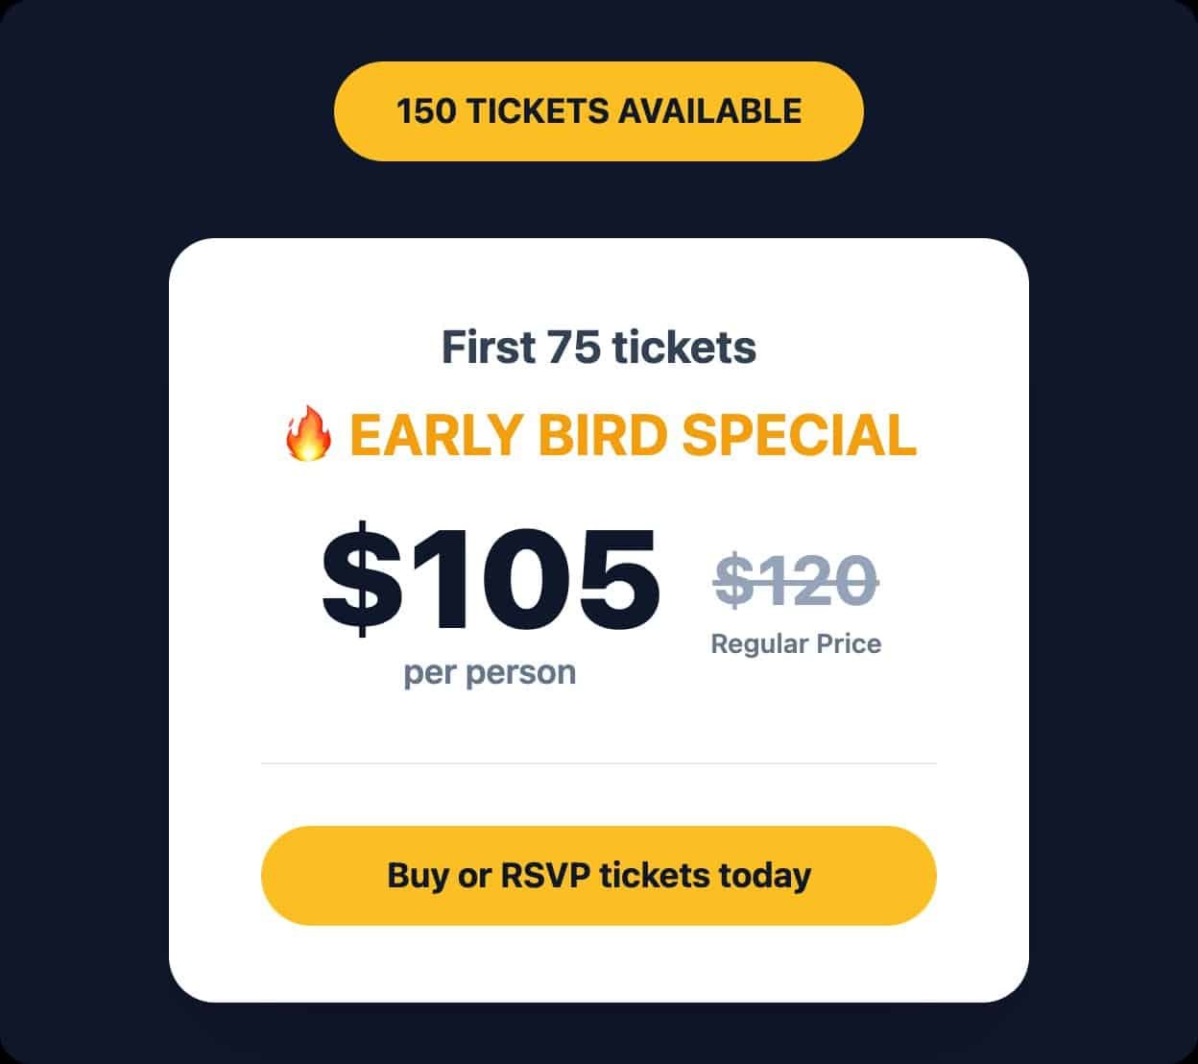Click the 150 TICKETS AVAILABLE badge
This screenshot has width=1198, height=1064.
[x=598, y=111]
